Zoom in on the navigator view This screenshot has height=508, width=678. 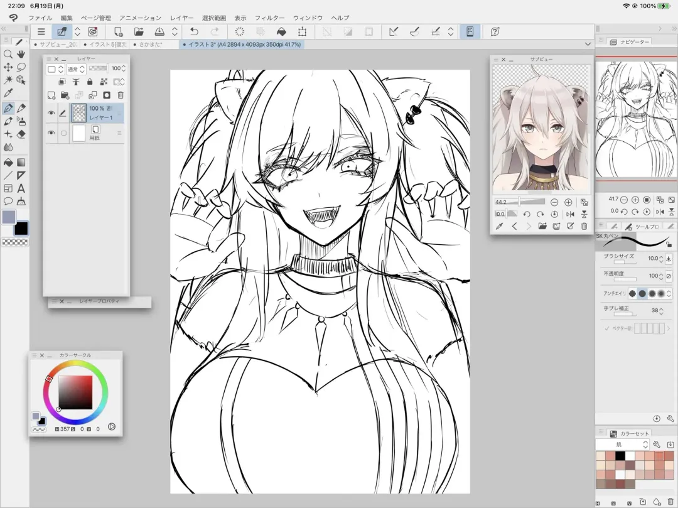tap(635, 199)
